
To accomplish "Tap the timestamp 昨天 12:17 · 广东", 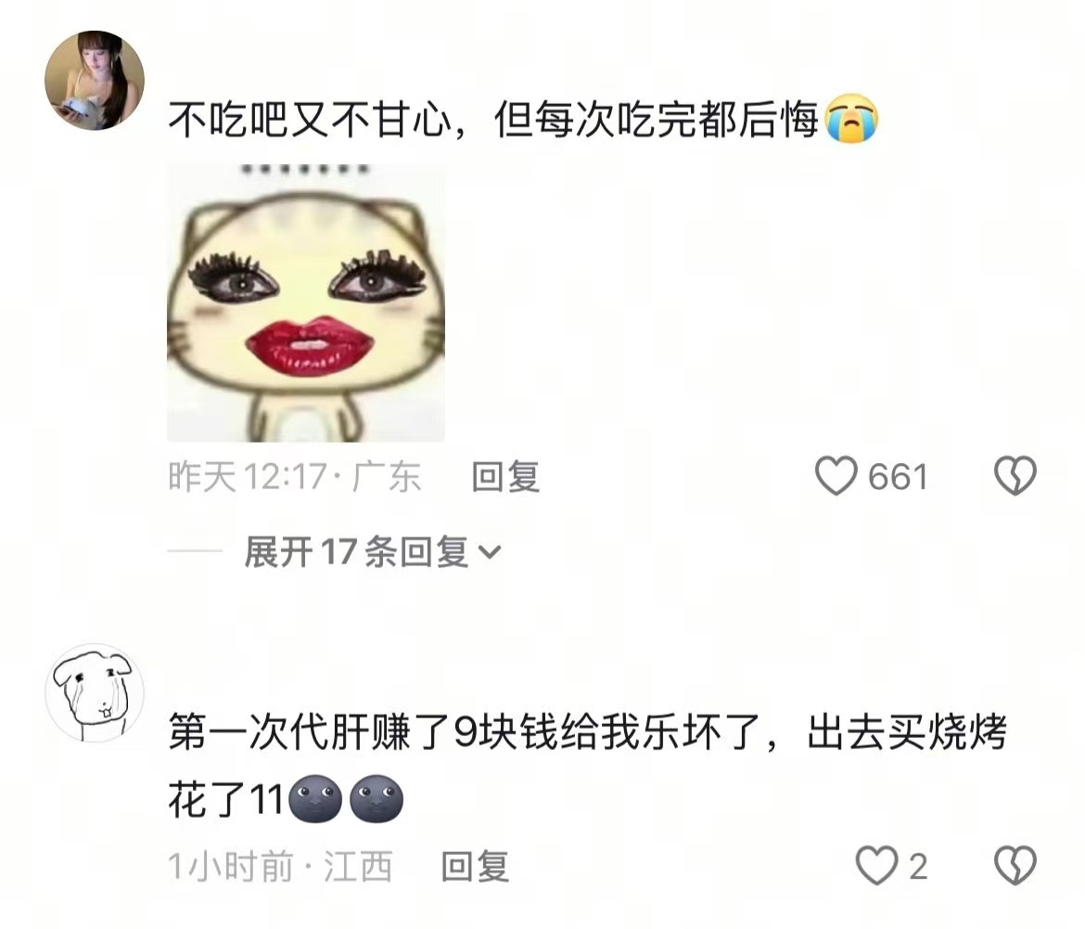I will (295, 477).
